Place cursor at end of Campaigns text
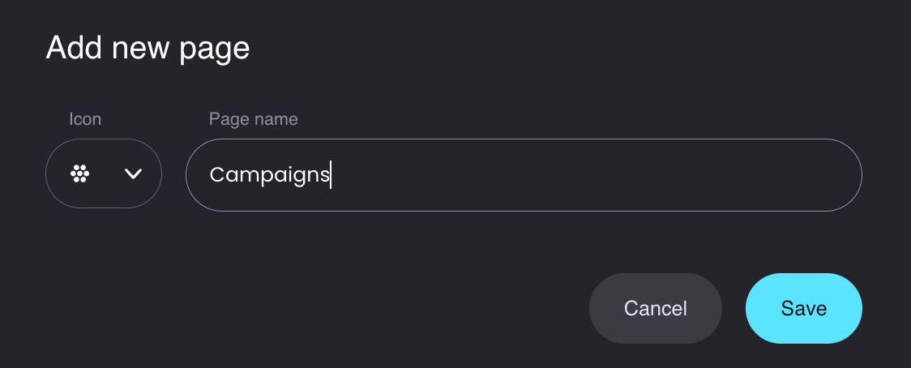This screenshot has height=368, width=911. click(330, 175)
